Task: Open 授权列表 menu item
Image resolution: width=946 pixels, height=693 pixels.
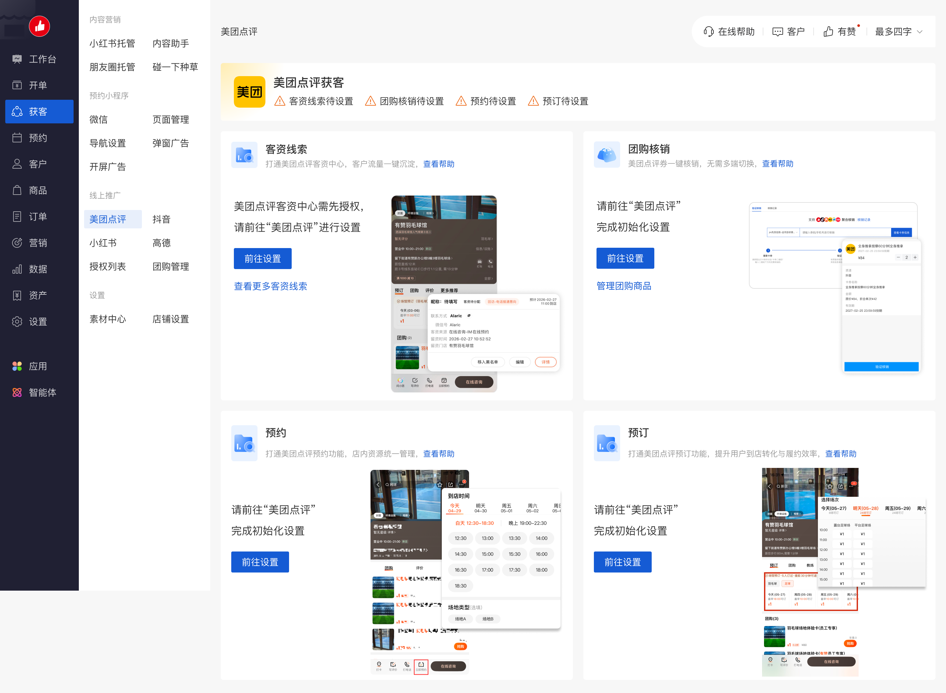Action: click(107, 266)
